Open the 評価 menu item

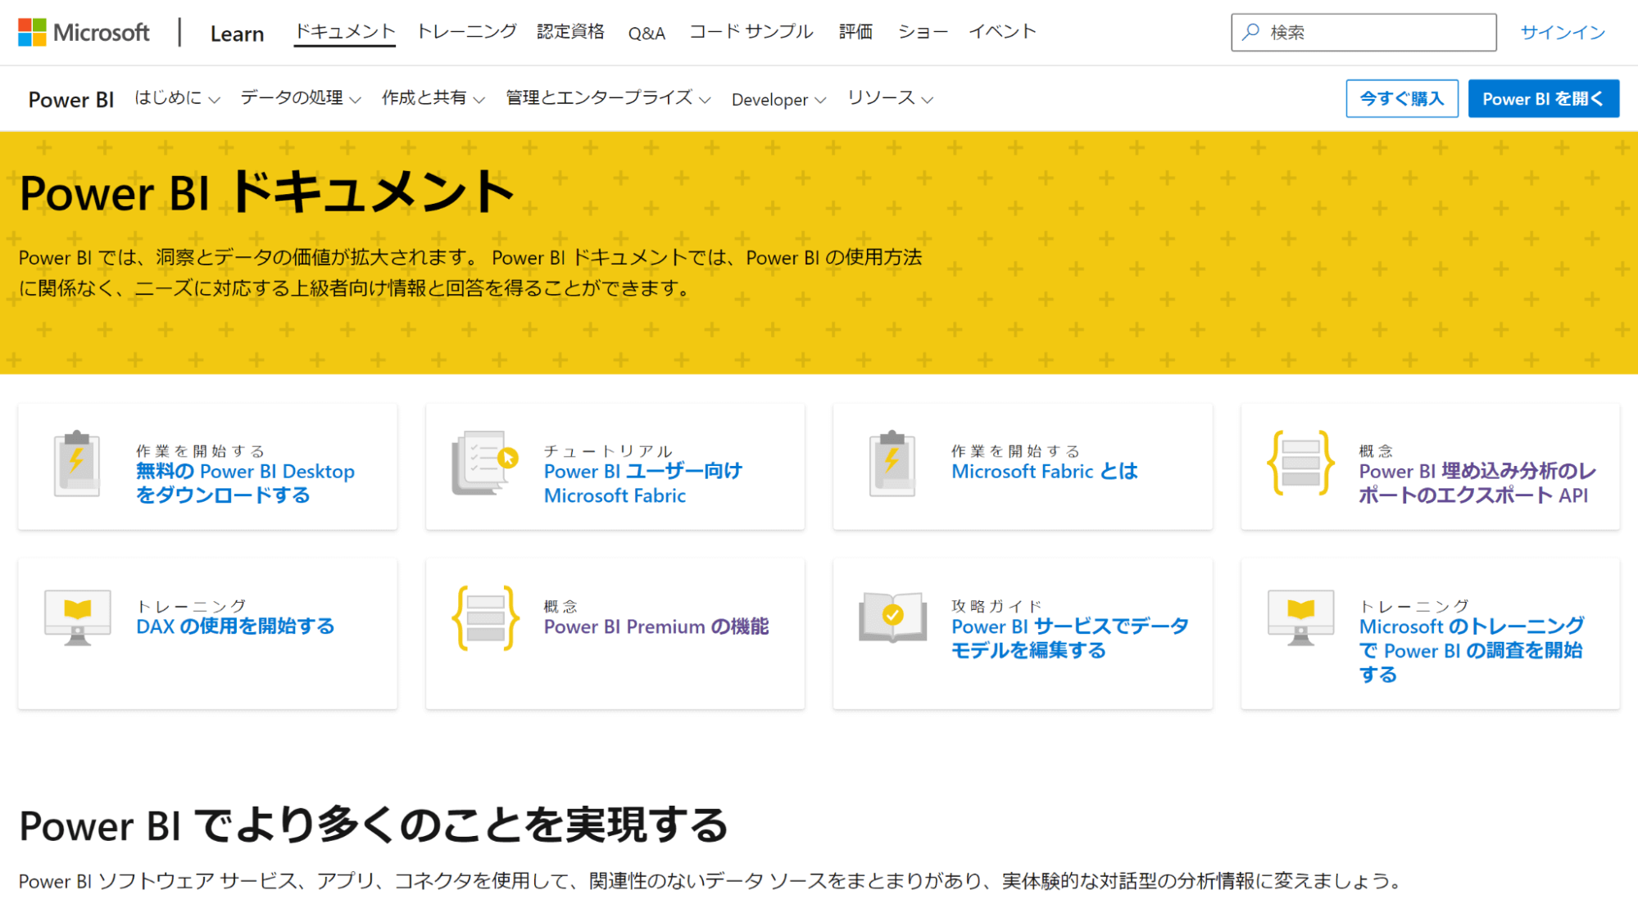click(x=855, y=32)
